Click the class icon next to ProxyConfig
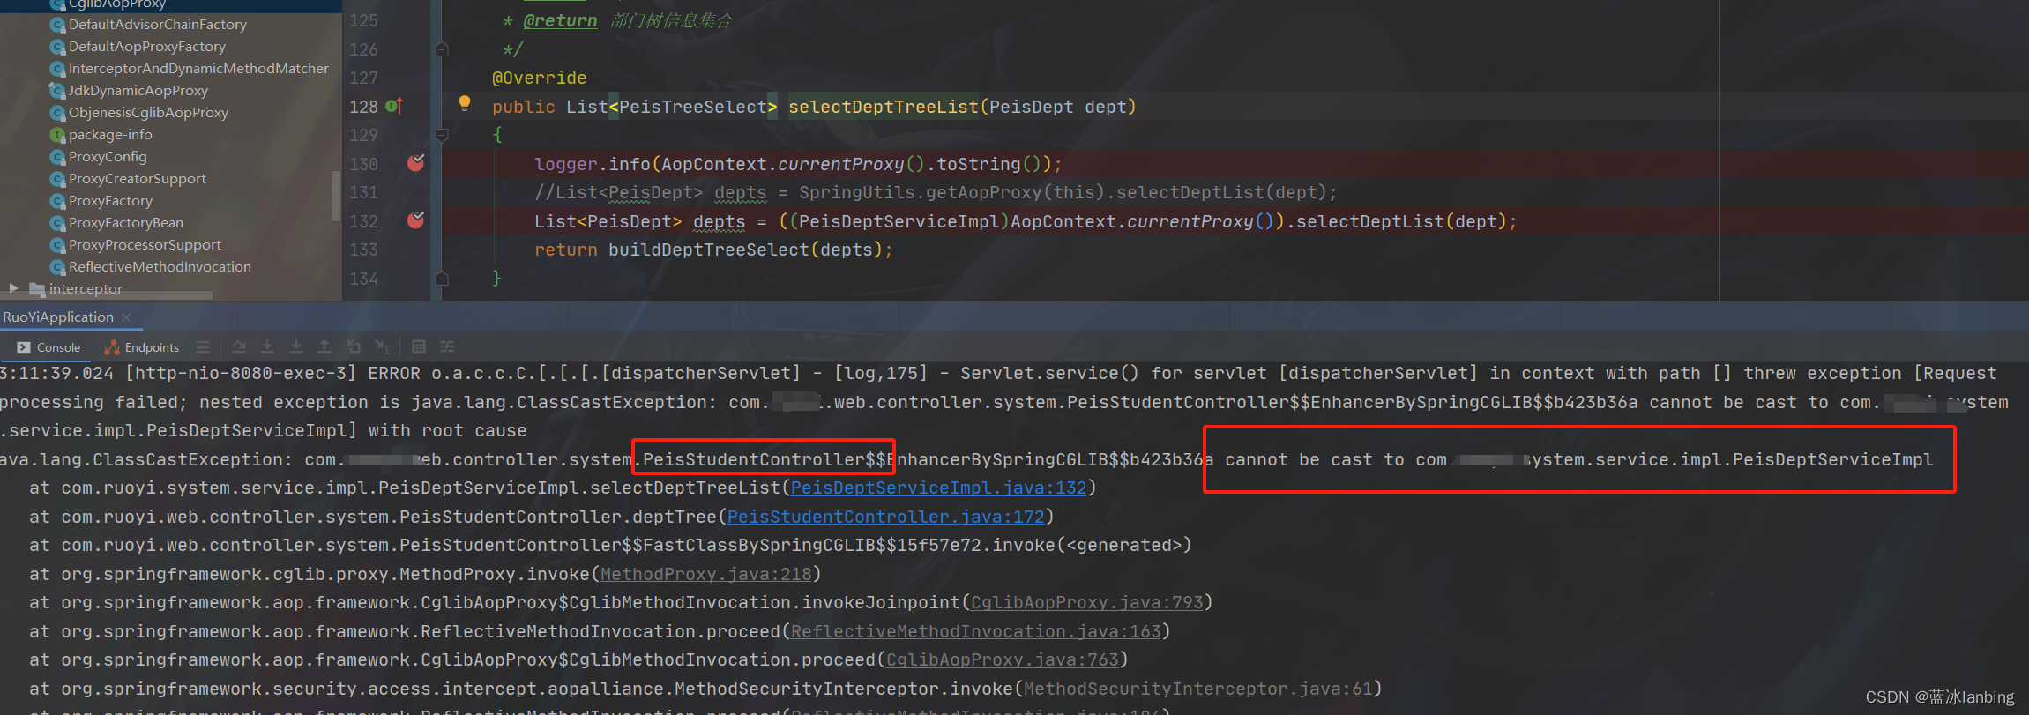The height and width of the screenshot is (715, 2029). coord(58,157)
